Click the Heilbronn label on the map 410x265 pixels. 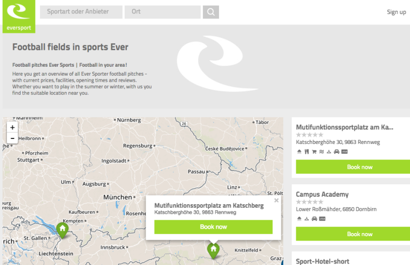pos(29,138)
